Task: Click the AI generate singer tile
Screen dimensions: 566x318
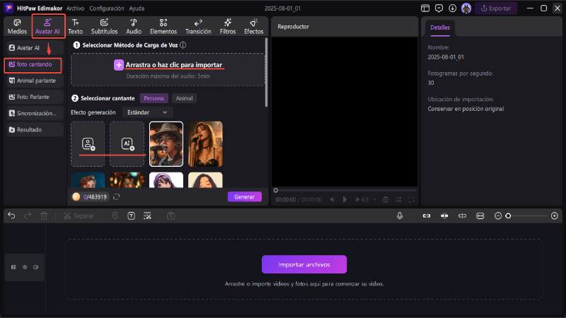Action: tap(127, 144)
